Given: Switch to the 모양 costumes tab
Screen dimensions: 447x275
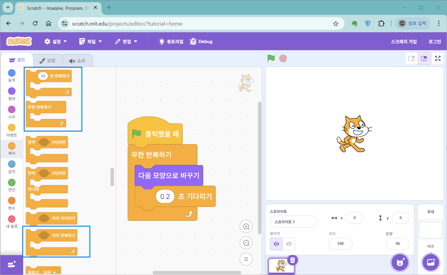Looking at the screenshot, I should 48,61.
